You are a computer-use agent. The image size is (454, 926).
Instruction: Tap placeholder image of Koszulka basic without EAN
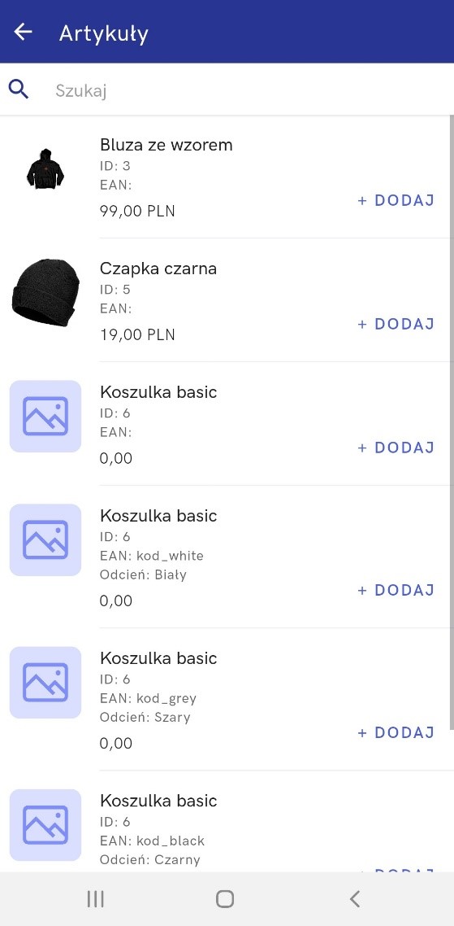coord(45,417)
